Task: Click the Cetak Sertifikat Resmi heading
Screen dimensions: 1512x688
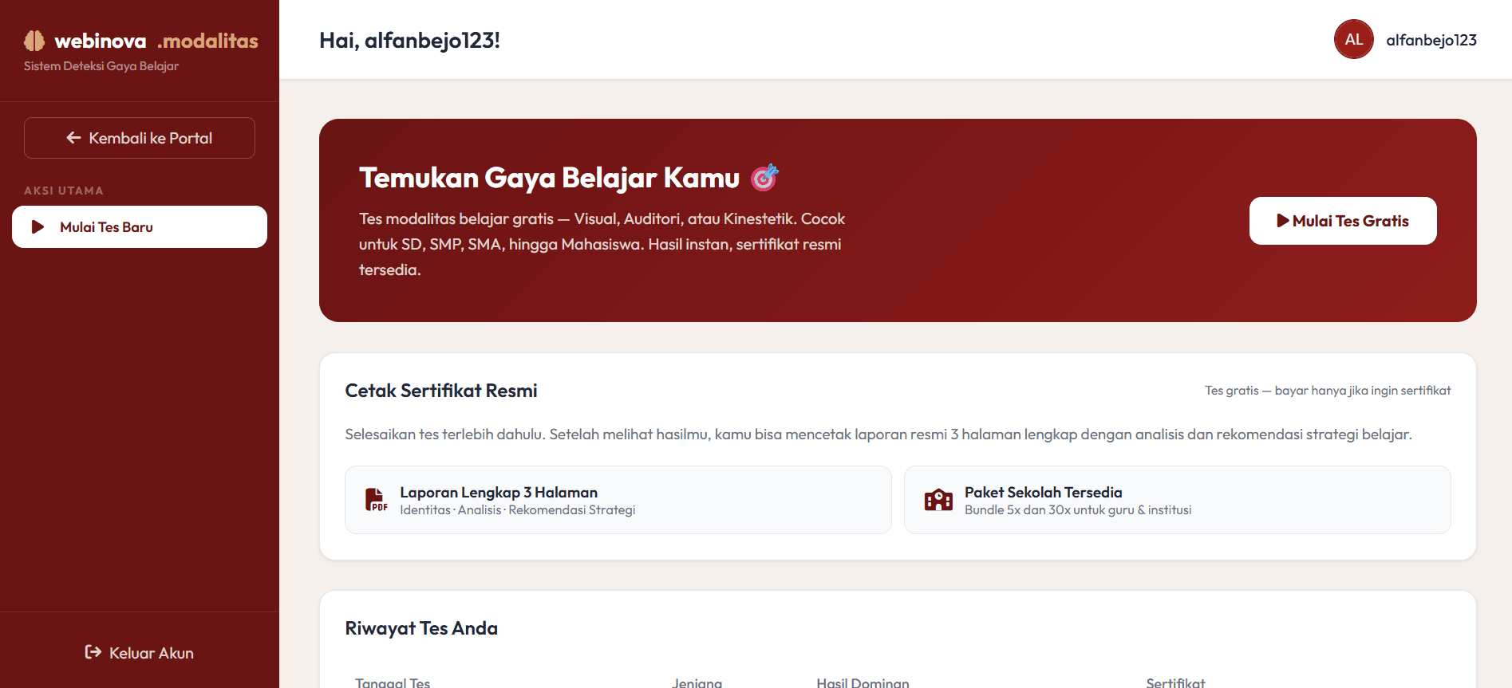Action: click(441, 391)
